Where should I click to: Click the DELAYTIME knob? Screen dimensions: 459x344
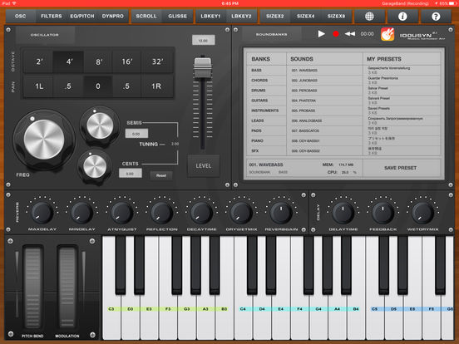pyautogui.click(x=343, y=213)
